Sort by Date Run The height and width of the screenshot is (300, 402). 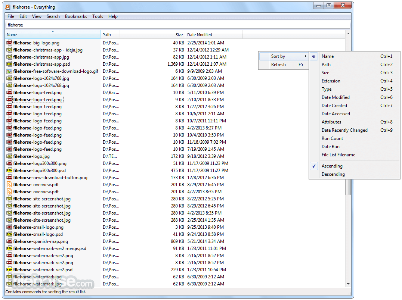355,146
